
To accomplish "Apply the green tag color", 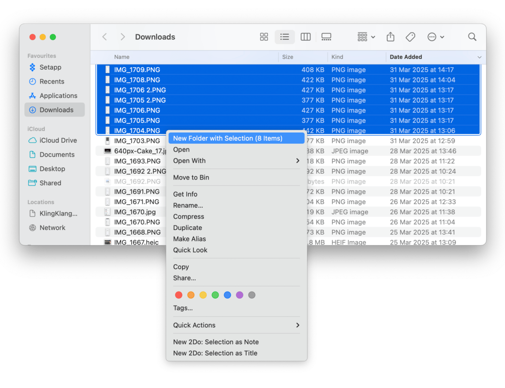I will click(x=215, y=295).
